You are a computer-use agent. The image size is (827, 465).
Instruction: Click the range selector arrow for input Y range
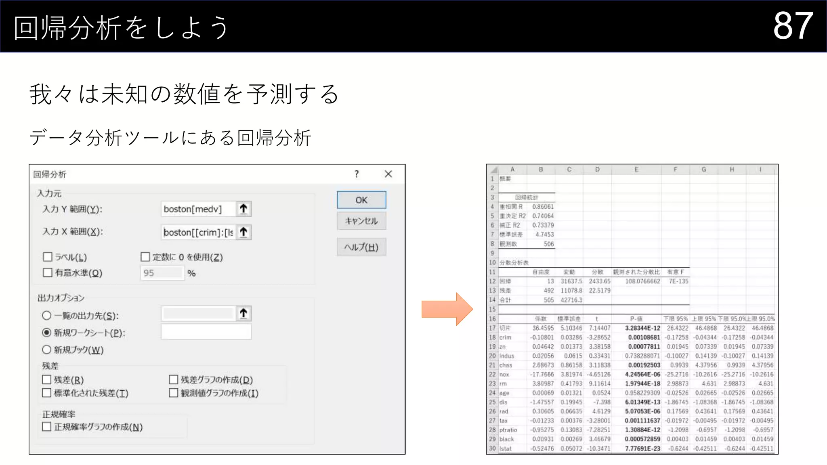[243, 209]
